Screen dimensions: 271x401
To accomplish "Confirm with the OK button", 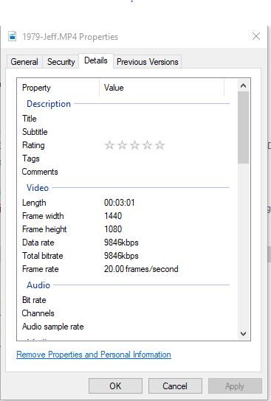I will pos(115,386).
